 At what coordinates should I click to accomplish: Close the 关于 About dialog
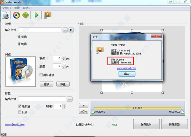pyautogui.click(x=156, y=36)
